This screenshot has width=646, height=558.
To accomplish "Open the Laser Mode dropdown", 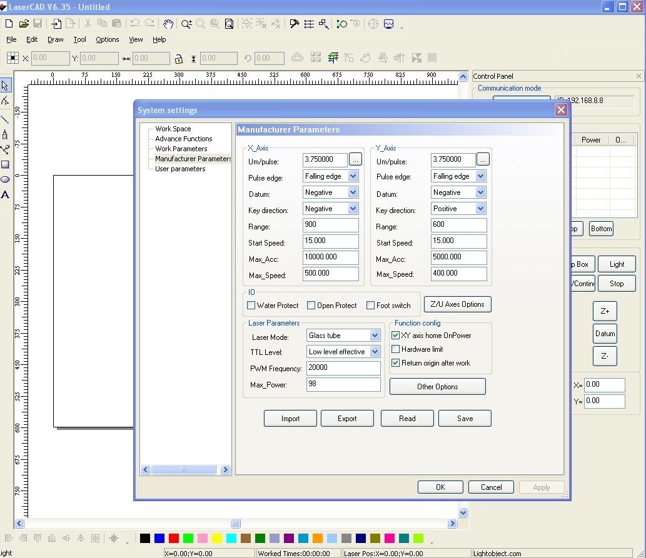I will [375, 336].
